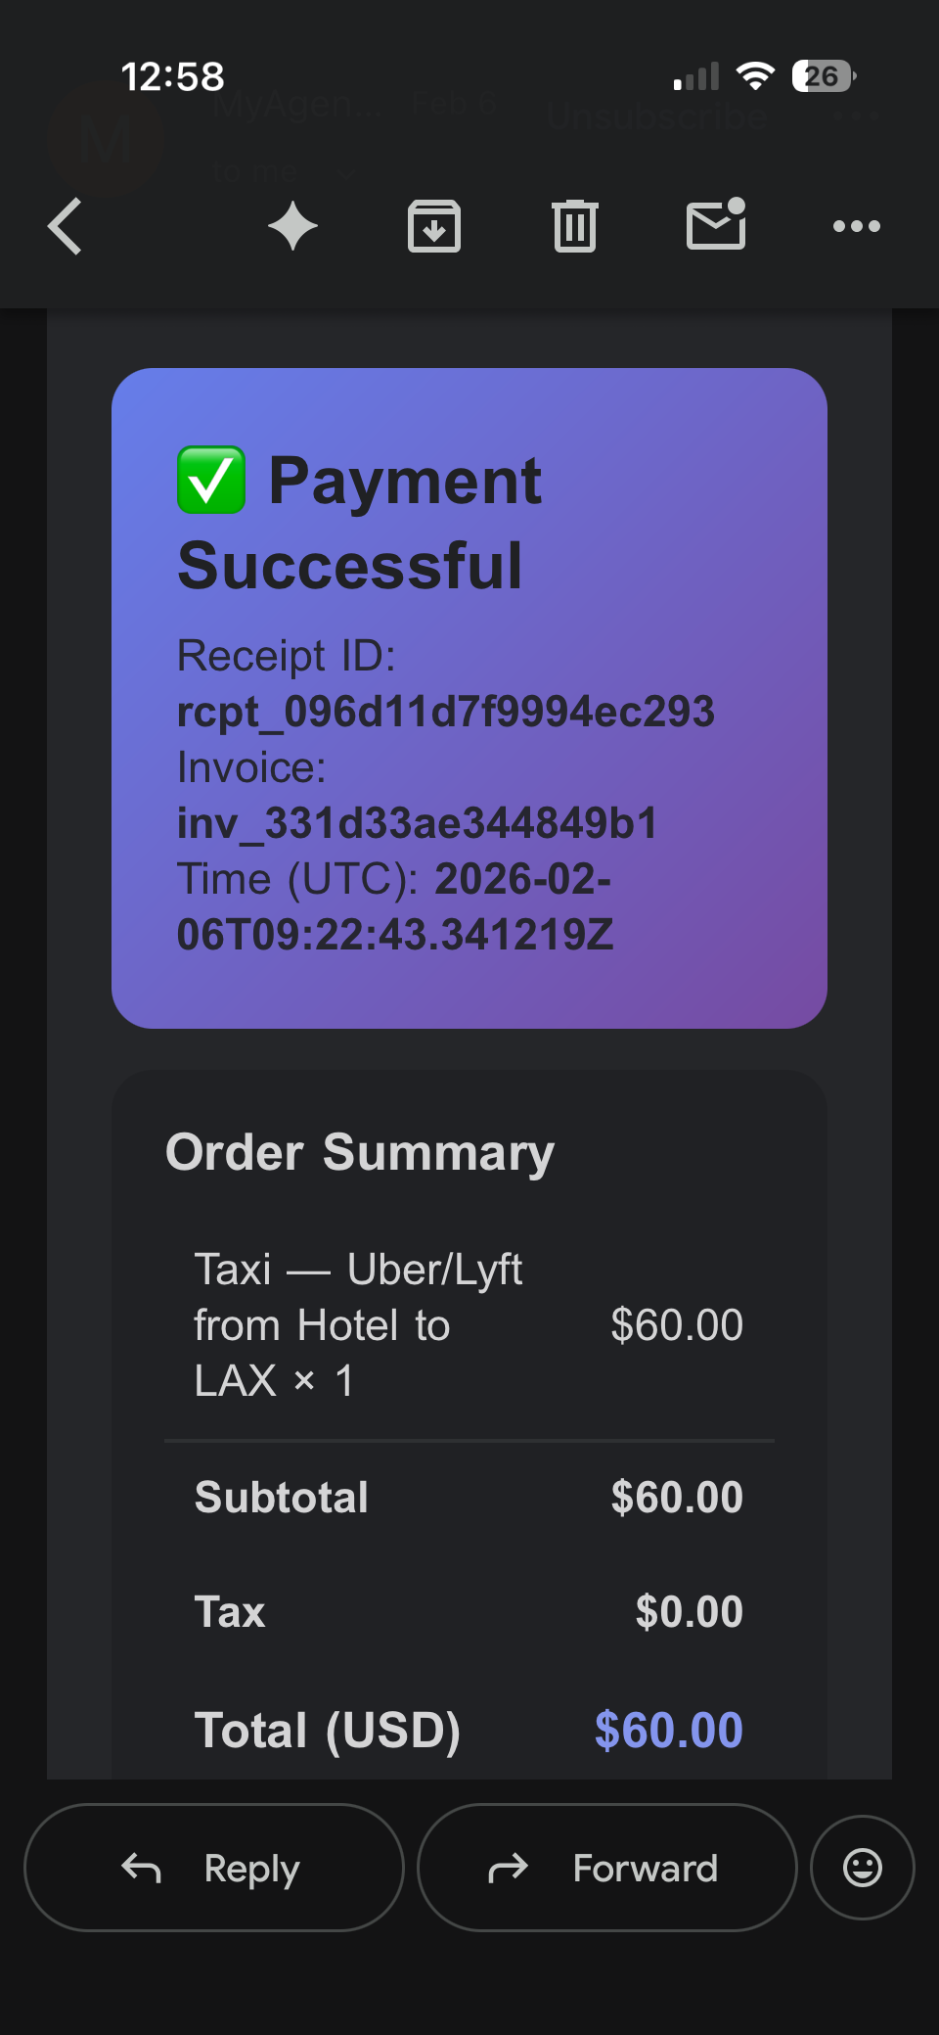Viewport: 939px width, 2035px height.
Task: Mark the email as unread
Action: (x=716, y=224)
